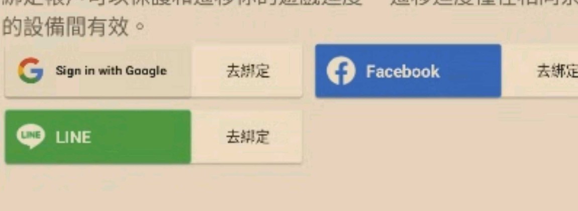Viewport: 578px width, 211px height.
Task: Tap 去綁定 next to LINE
Action: (247, 137)
